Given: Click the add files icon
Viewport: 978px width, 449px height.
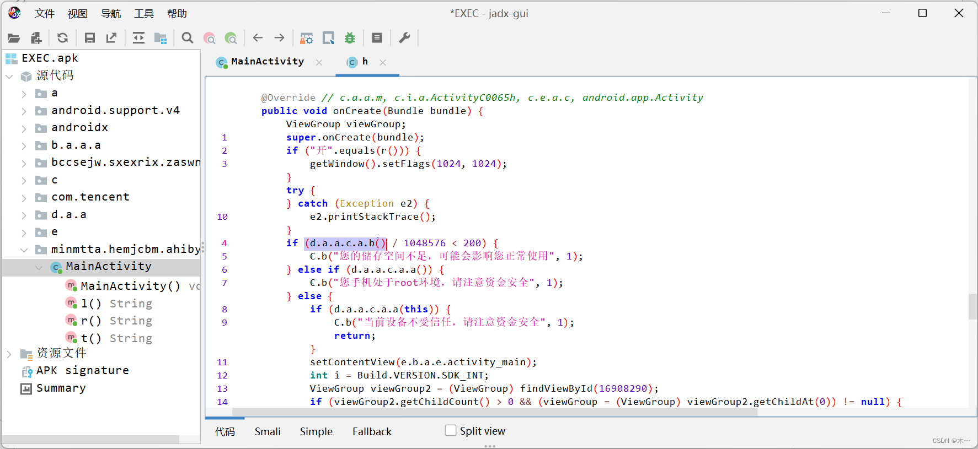Looking at the screenshot, I should pos(36,38).
